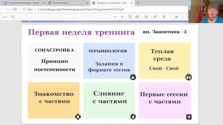Rotate the PDF page
Screen dimensions: 223x125
coord(130,17)
